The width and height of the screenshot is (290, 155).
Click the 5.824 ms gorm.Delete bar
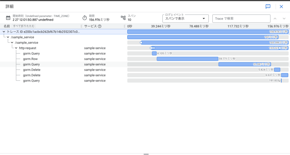pos(277,70)
